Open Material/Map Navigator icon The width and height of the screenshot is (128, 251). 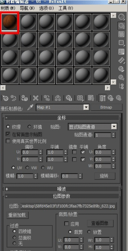(x=122, y=86)
